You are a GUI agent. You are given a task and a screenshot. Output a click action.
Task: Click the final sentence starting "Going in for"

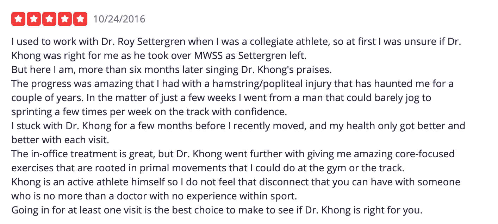point(217,210)
